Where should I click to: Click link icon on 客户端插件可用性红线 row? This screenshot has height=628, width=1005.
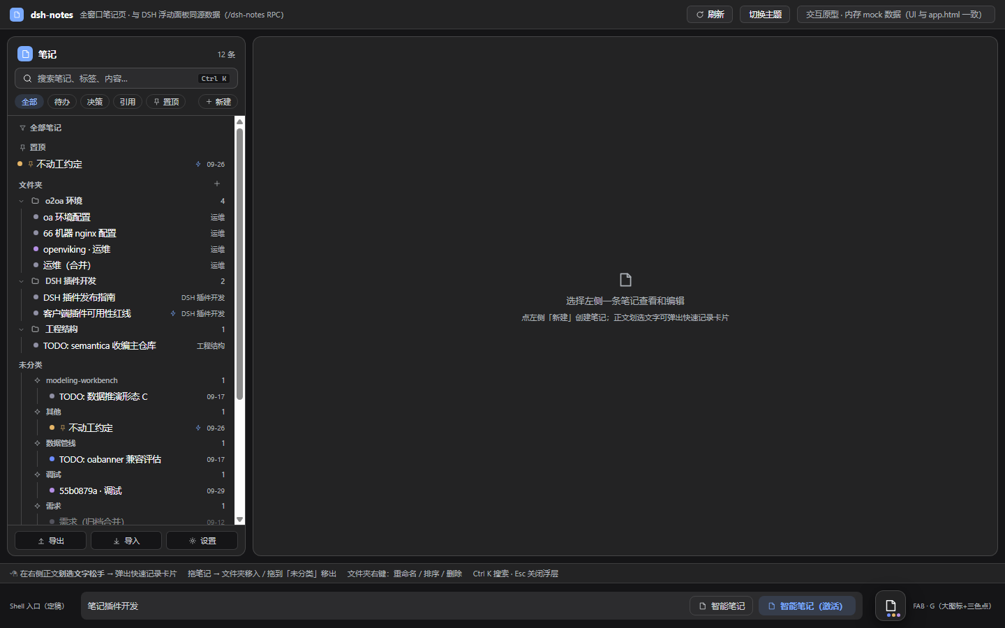[x=173, y=313]
